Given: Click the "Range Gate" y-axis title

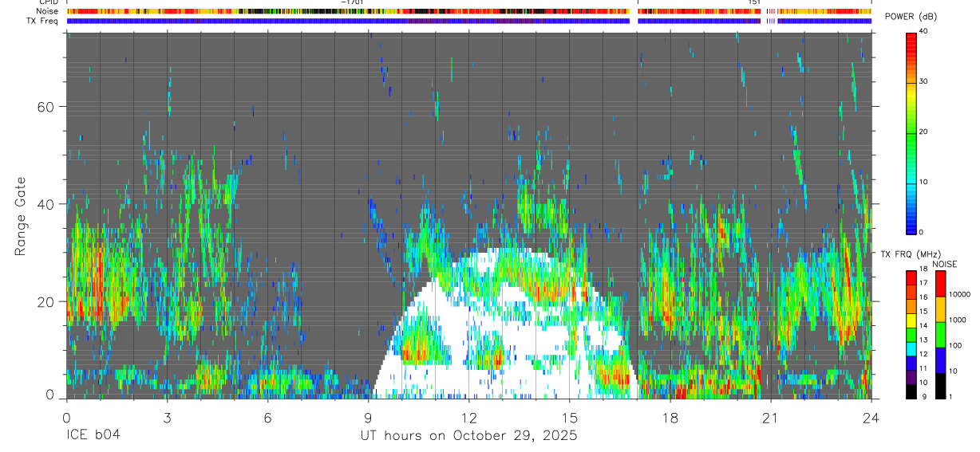Looking at the screenshot, I should pyautogui.click(x=22, y=216).
